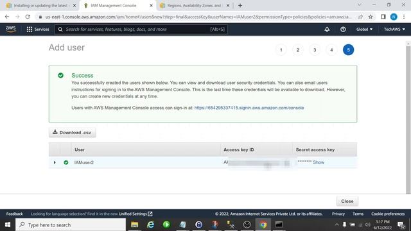Open the TechAWS account dropdown
411x231 pixels.
coord(394,30)
